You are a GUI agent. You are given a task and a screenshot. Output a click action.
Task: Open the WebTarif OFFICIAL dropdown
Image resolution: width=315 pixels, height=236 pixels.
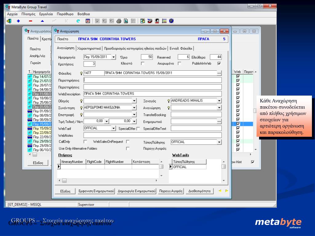(114, 128)
